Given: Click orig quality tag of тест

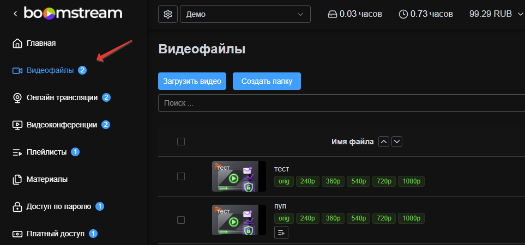Looking at the screenshot, I should tap(284, 181).
